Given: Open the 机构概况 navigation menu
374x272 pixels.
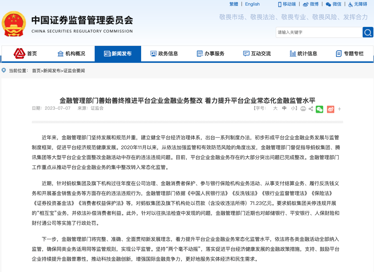Looking at the screenshot, I should (x=71, y=53).
